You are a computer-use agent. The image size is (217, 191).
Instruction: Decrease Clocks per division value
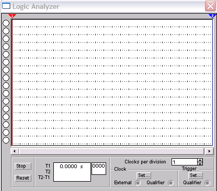(200, 163)
